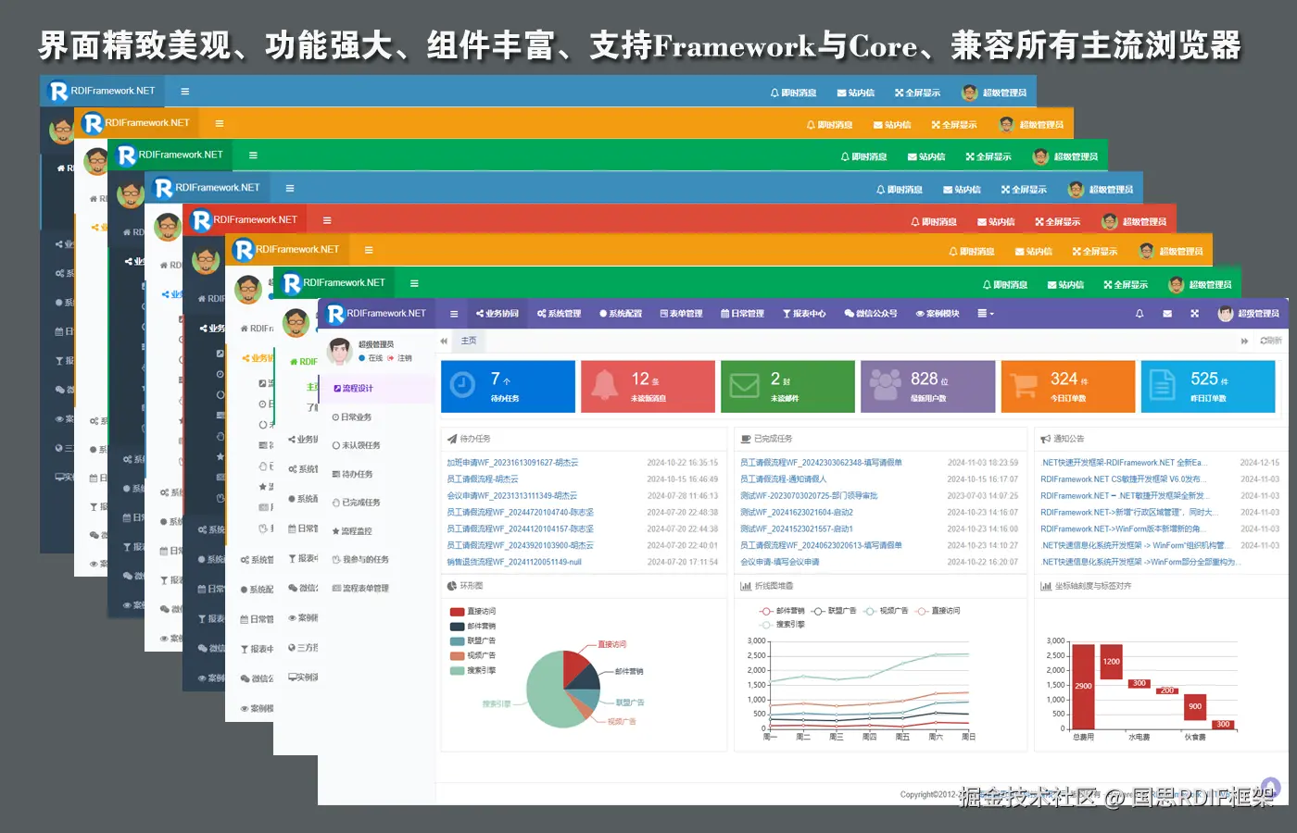Select 我参与的任务 in the sidebar
Screen dimensions: 1297x833
tap(360, 560)
